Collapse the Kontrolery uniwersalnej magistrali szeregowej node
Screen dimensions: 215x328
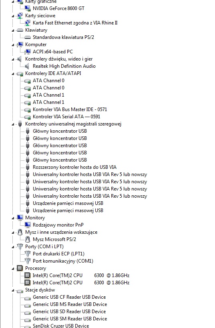point(13,124)
